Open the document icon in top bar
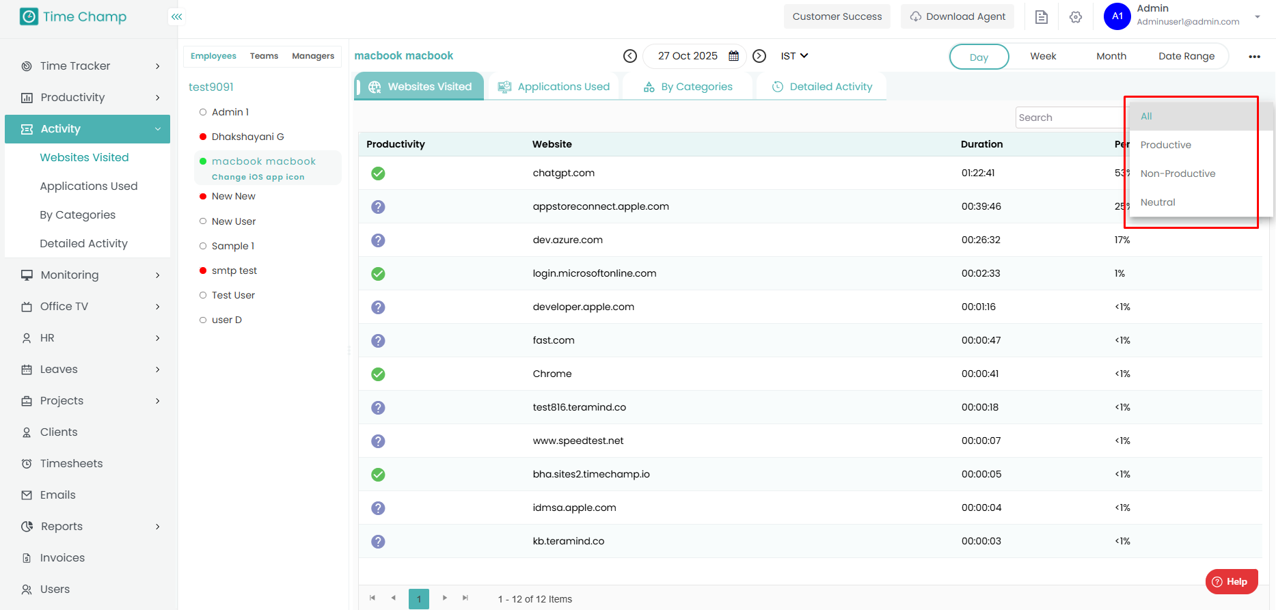 (x=1042, y=17)
